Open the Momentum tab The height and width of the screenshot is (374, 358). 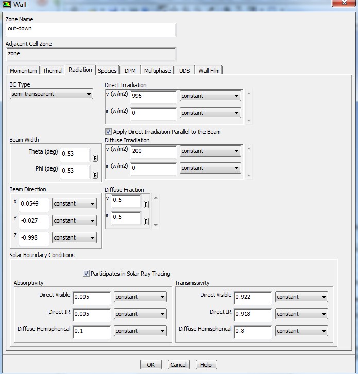pyautogui.click(x=23, y=71)
